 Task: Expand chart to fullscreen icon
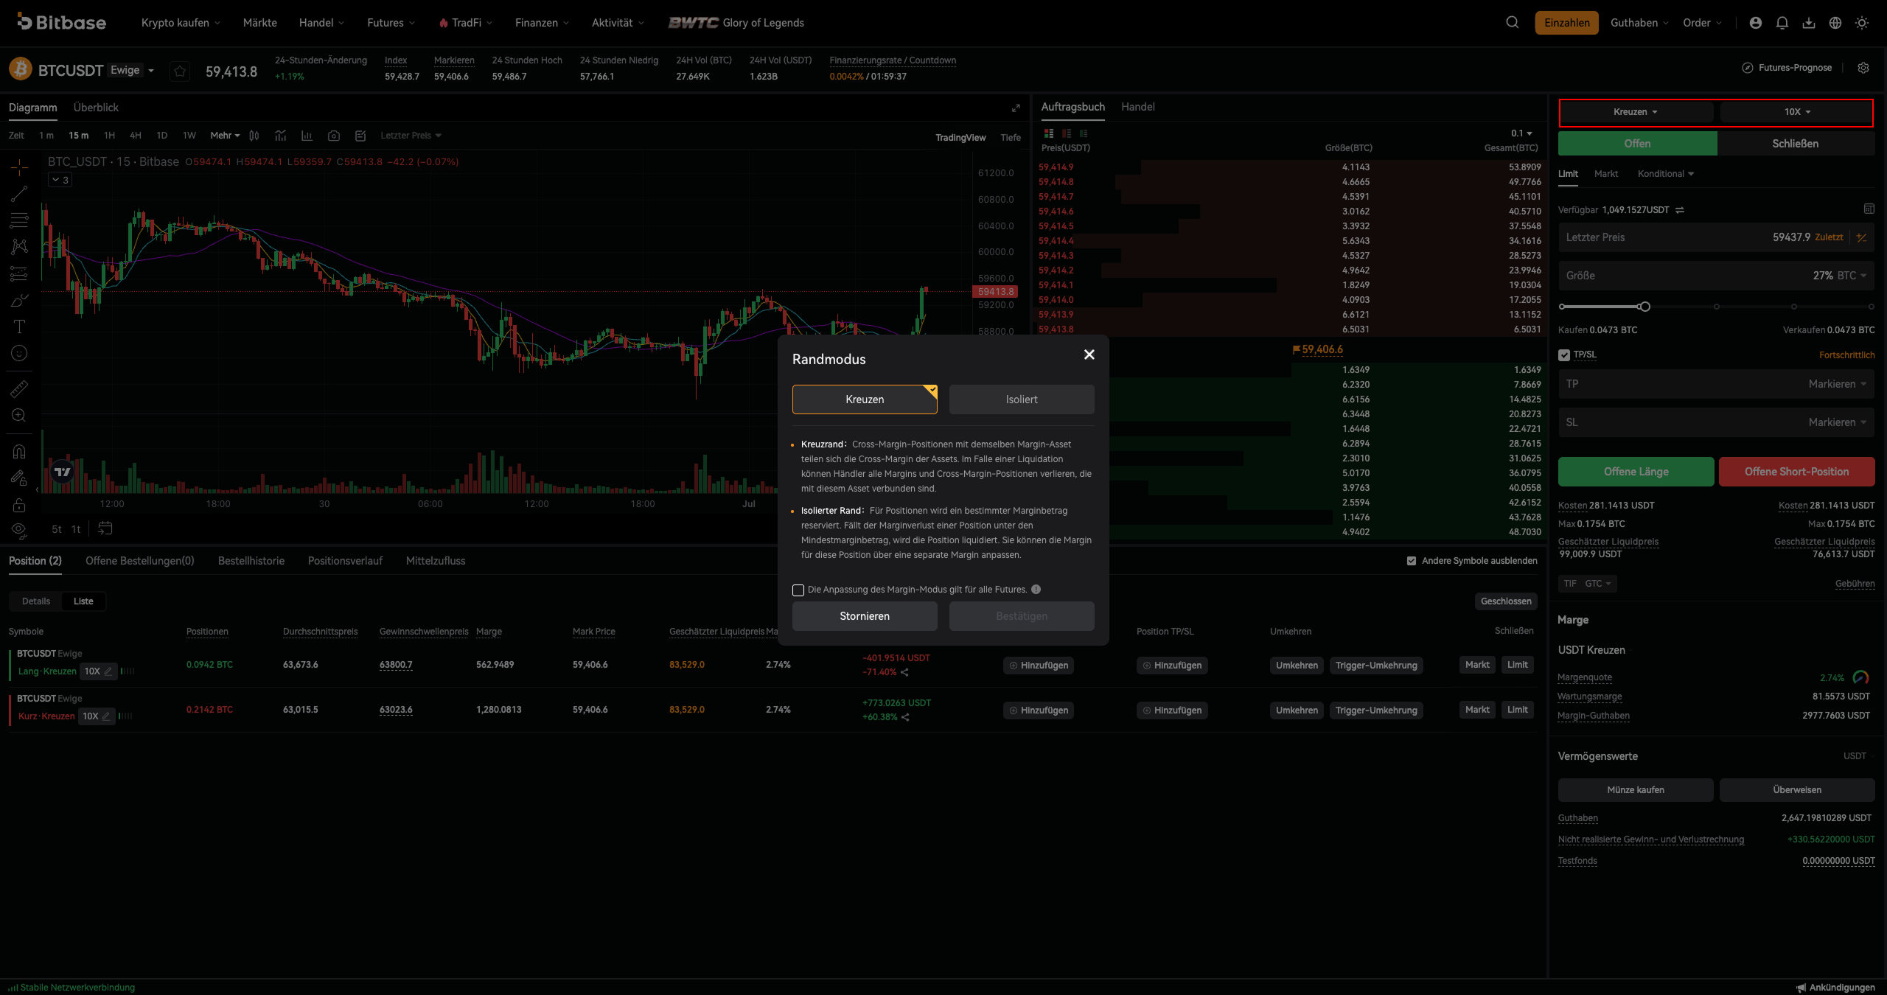[1016, 108]
